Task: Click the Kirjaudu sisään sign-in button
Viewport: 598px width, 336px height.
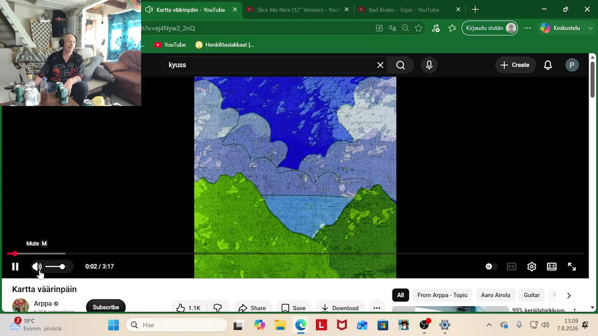Action: coord(490,28)
